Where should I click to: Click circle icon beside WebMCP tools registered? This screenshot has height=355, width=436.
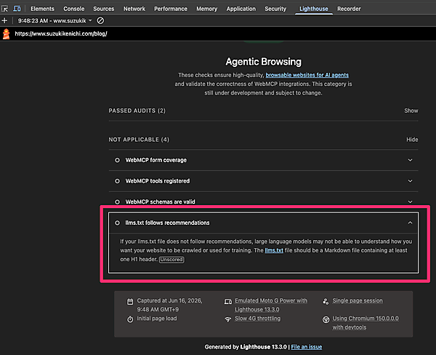(x=117, y=181)
